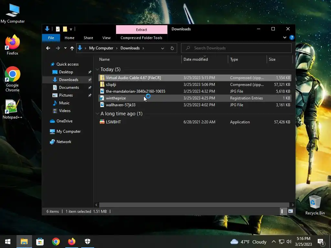Go forward with the right arrow
Image resolution: width=331 pixels, height=248 pixels.
pyautogui.click(x=58, y=48)
